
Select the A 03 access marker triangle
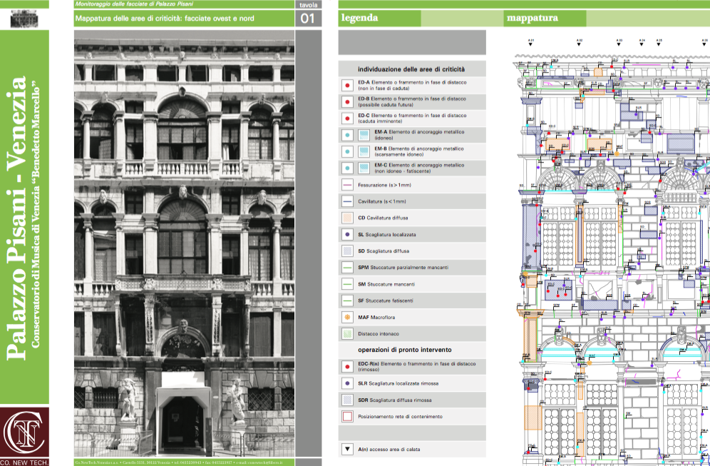[619, 44]
